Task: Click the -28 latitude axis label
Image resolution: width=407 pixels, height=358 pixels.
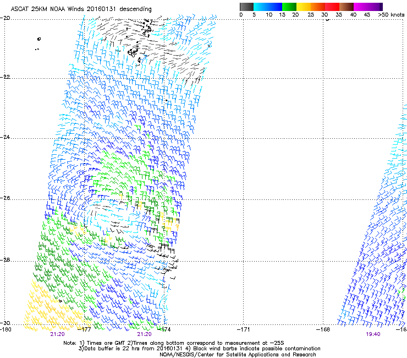Action: 5,260
